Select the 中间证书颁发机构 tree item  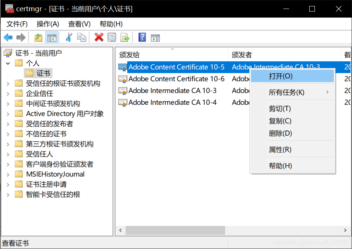(x=53, y=104)
